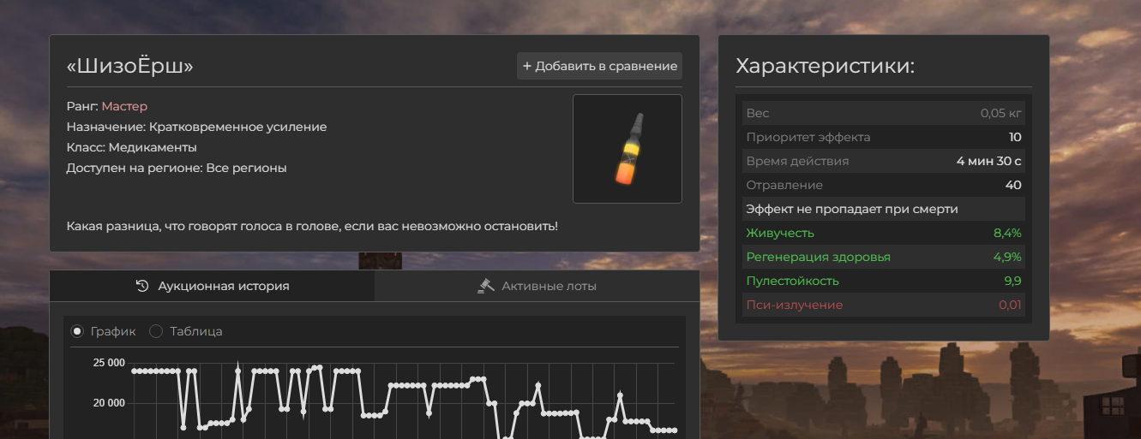This screenshot has height=439, width=1141.
Task: Click 'Эффект не пропадает при смерти' text
Action: point(852,209)
